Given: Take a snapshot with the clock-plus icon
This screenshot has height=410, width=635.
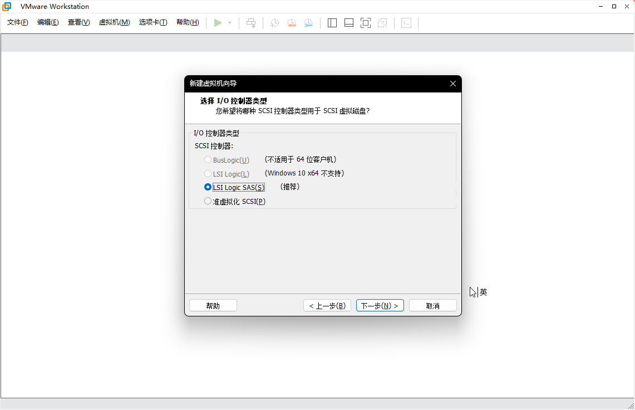Looking at the screenshot, I should [x=274, y=23].
